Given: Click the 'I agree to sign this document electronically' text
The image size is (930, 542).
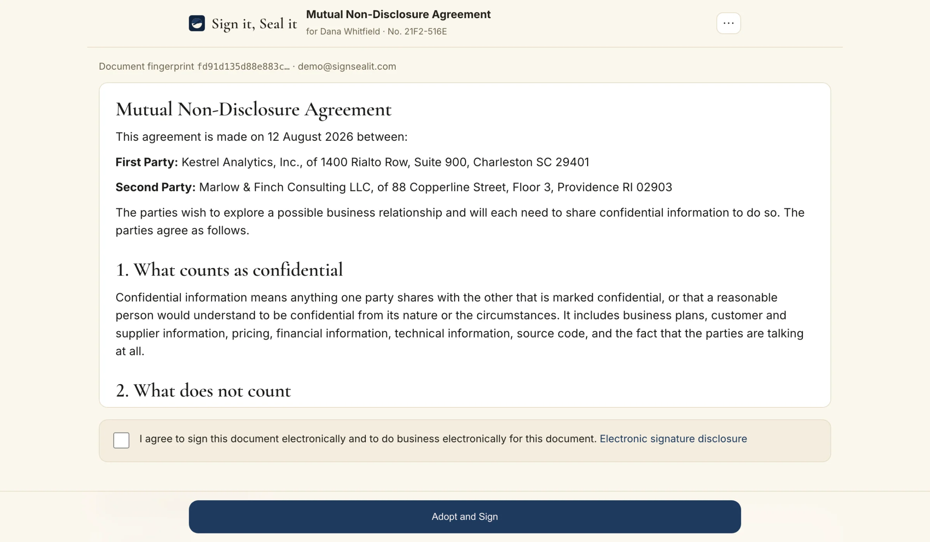Looking at the screenshot, I should (x=368, y=439).
